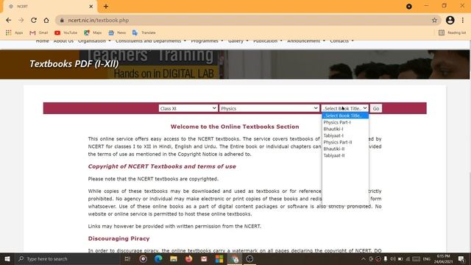Expand the Constituents and Departments menu
The width and height of the screenshot is (471, 265).
tap(151, 41)
